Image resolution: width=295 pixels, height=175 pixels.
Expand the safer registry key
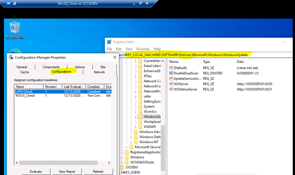pos(135,96)
